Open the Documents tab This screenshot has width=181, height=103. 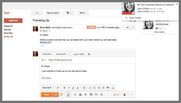tap(61, 54)
